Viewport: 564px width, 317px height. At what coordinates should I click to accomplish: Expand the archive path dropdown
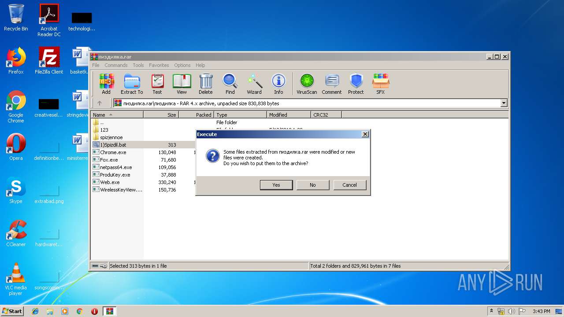(x=504, y=103)
